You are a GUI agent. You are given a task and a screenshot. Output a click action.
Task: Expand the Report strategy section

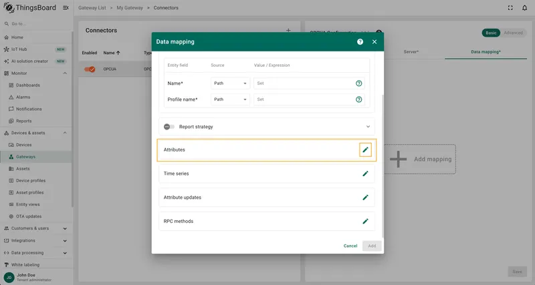[368, 127]
